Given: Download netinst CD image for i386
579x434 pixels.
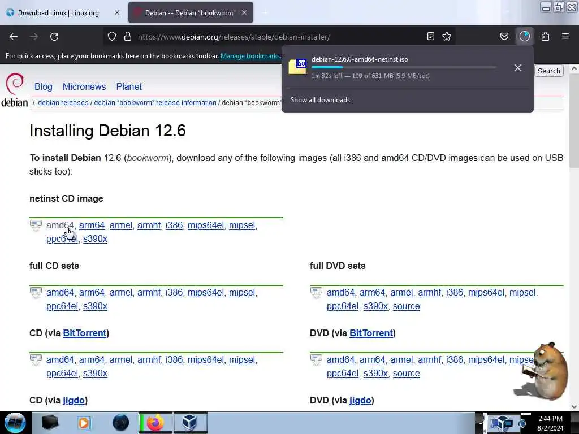Looking at the screenshot, I should point(174,225).
